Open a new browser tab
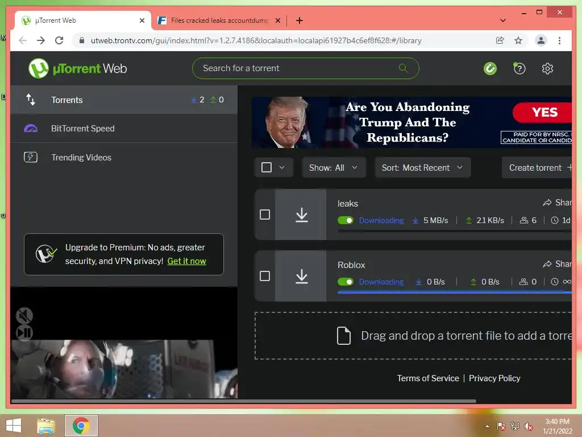582x437 pixels. 300,20
